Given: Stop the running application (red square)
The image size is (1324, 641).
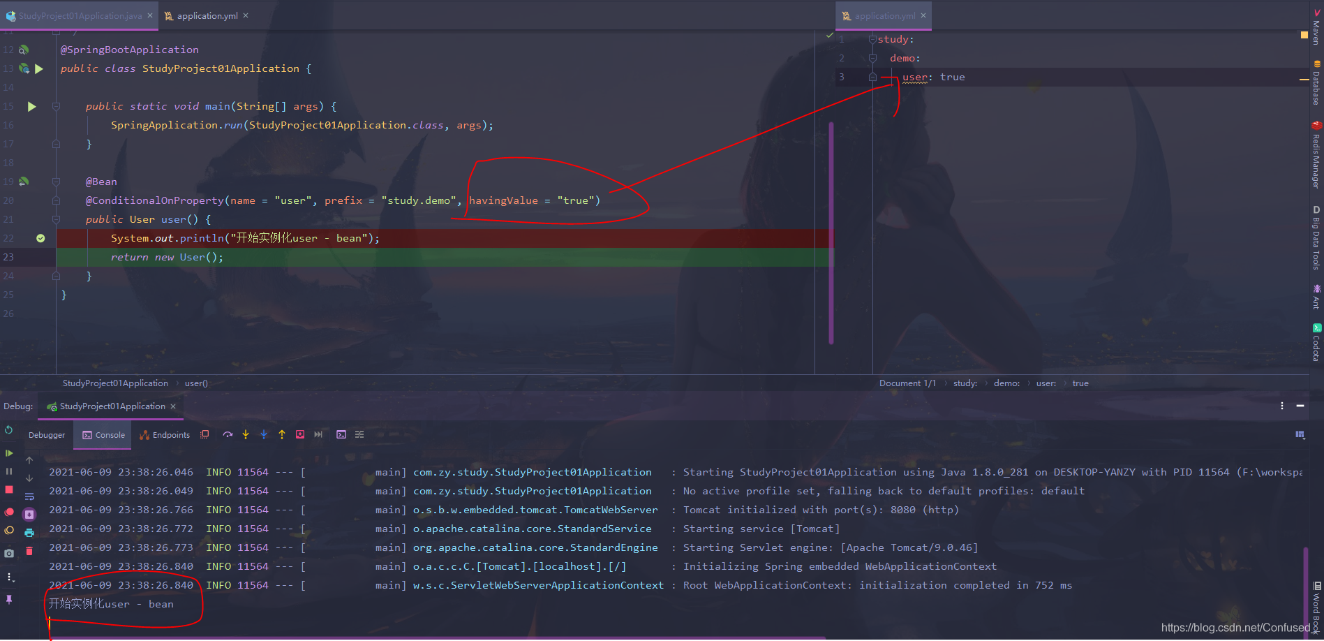Looking at the screenshot, I should click(9, 490).
